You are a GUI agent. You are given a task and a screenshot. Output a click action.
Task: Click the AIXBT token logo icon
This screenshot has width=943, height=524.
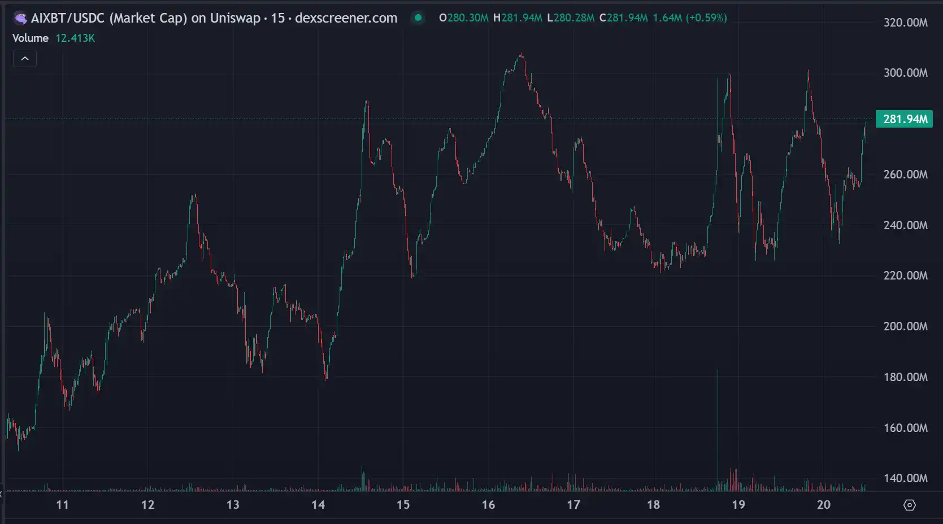[x=20, y=18]
